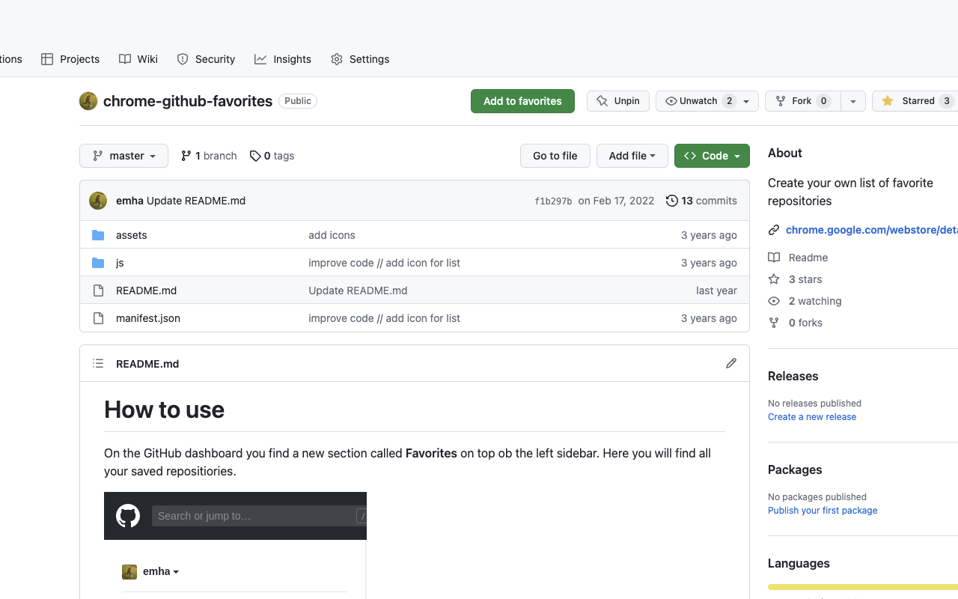This screenshot has width=958, height=599.
Task: Click the repository owner avatar beside the title
Action: (88, 101)
